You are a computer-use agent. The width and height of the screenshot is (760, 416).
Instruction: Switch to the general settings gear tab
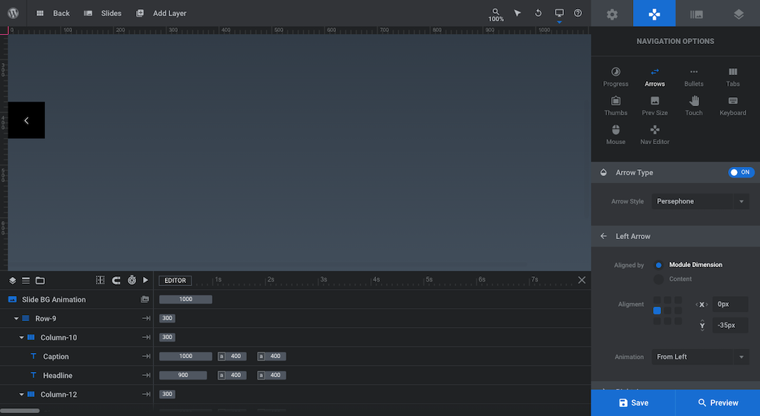click(x=612, y=14)
